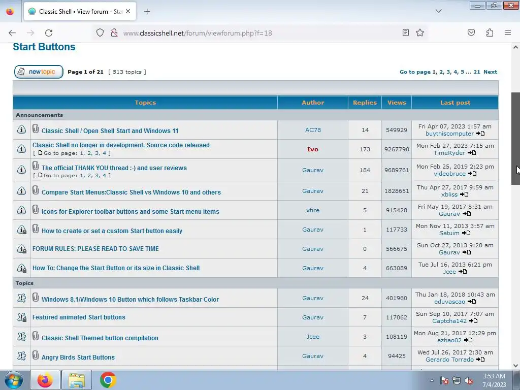View author Ivo profile
This screenshot has height=390, width=520.
312,149
